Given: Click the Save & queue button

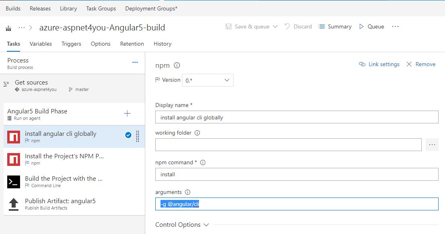Looking at the screenshot, I should (x=252, y=26).
